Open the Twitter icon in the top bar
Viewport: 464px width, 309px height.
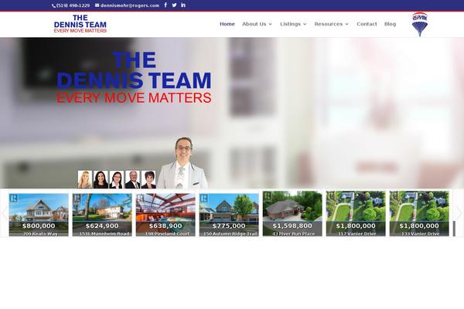[x=174, y=5]
